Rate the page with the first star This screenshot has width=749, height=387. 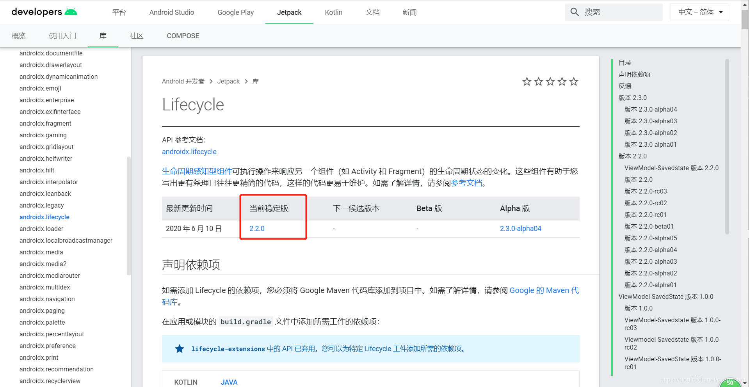click(527, 82)
